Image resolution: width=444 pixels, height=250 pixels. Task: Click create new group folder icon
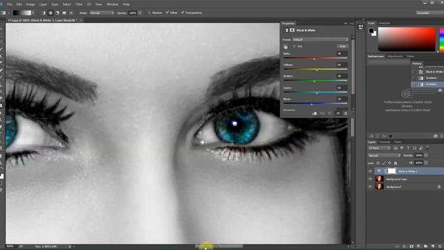pos(426,247)
